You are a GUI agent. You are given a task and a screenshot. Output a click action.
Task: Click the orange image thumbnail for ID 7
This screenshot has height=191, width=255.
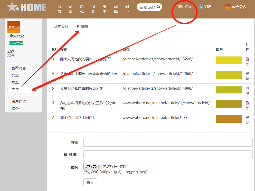[x=229, y=119]
